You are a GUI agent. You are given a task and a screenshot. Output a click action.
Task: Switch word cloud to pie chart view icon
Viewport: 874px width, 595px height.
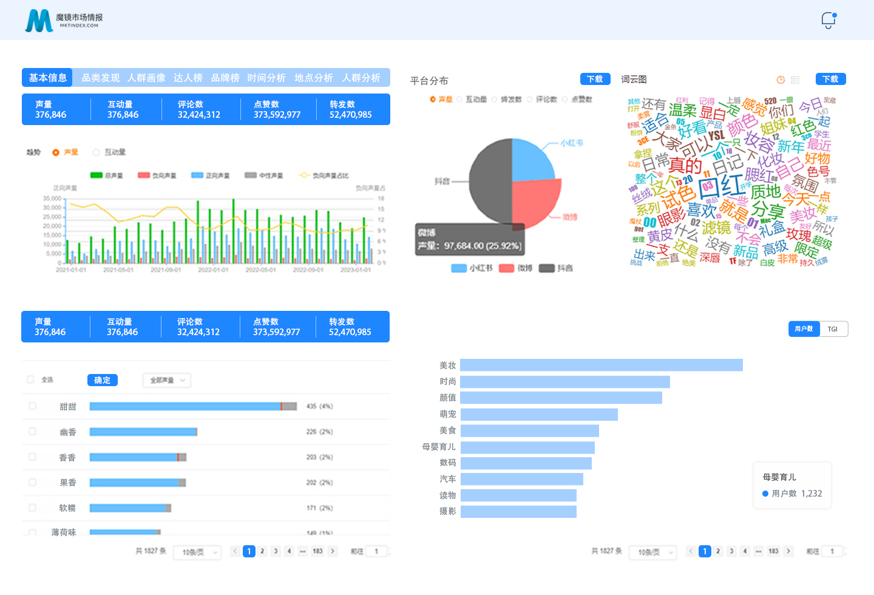coord(781,80)
